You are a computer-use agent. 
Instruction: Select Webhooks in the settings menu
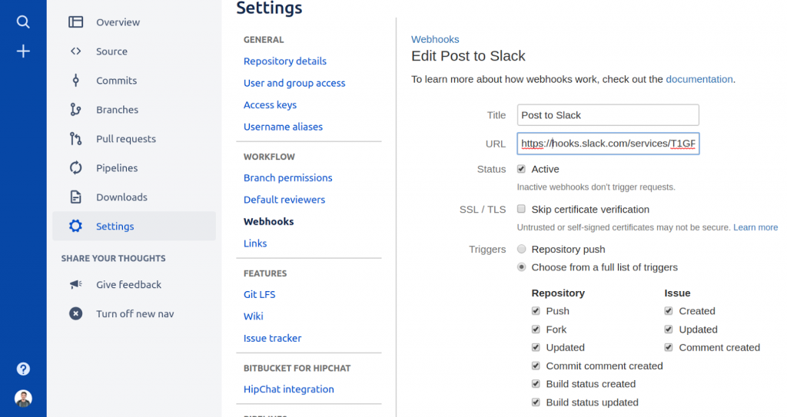[x=269, y=221]
